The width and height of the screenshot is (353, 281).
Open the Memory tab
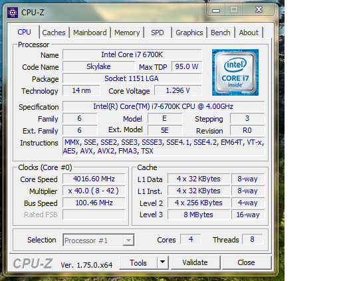(127, 33)
